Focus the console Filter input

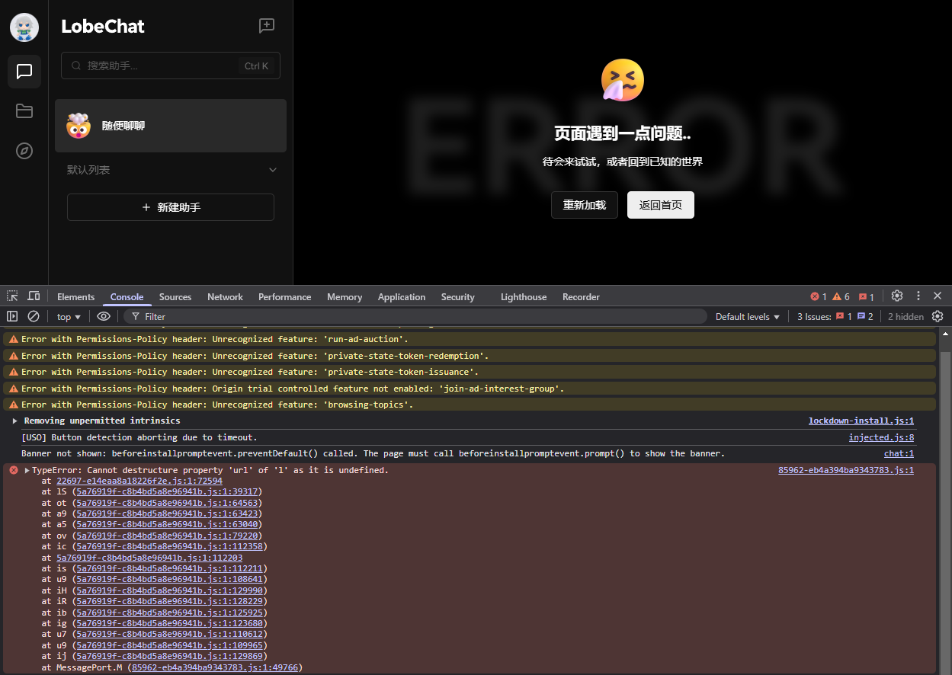[x=416, y=317]
